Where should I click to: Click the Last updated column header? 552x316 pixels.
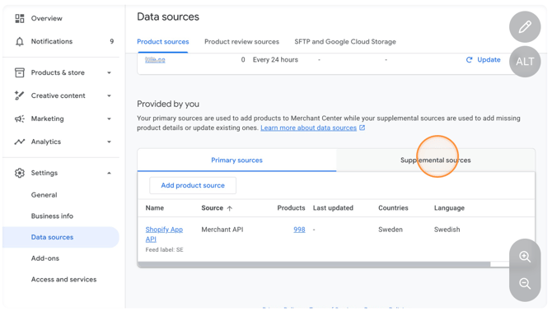click(333, 208)
